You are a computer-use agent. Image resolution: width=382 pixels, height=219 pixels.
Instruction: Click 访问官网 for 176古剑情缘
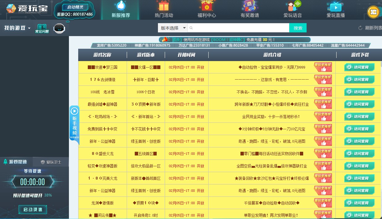[x=359, y=79]
